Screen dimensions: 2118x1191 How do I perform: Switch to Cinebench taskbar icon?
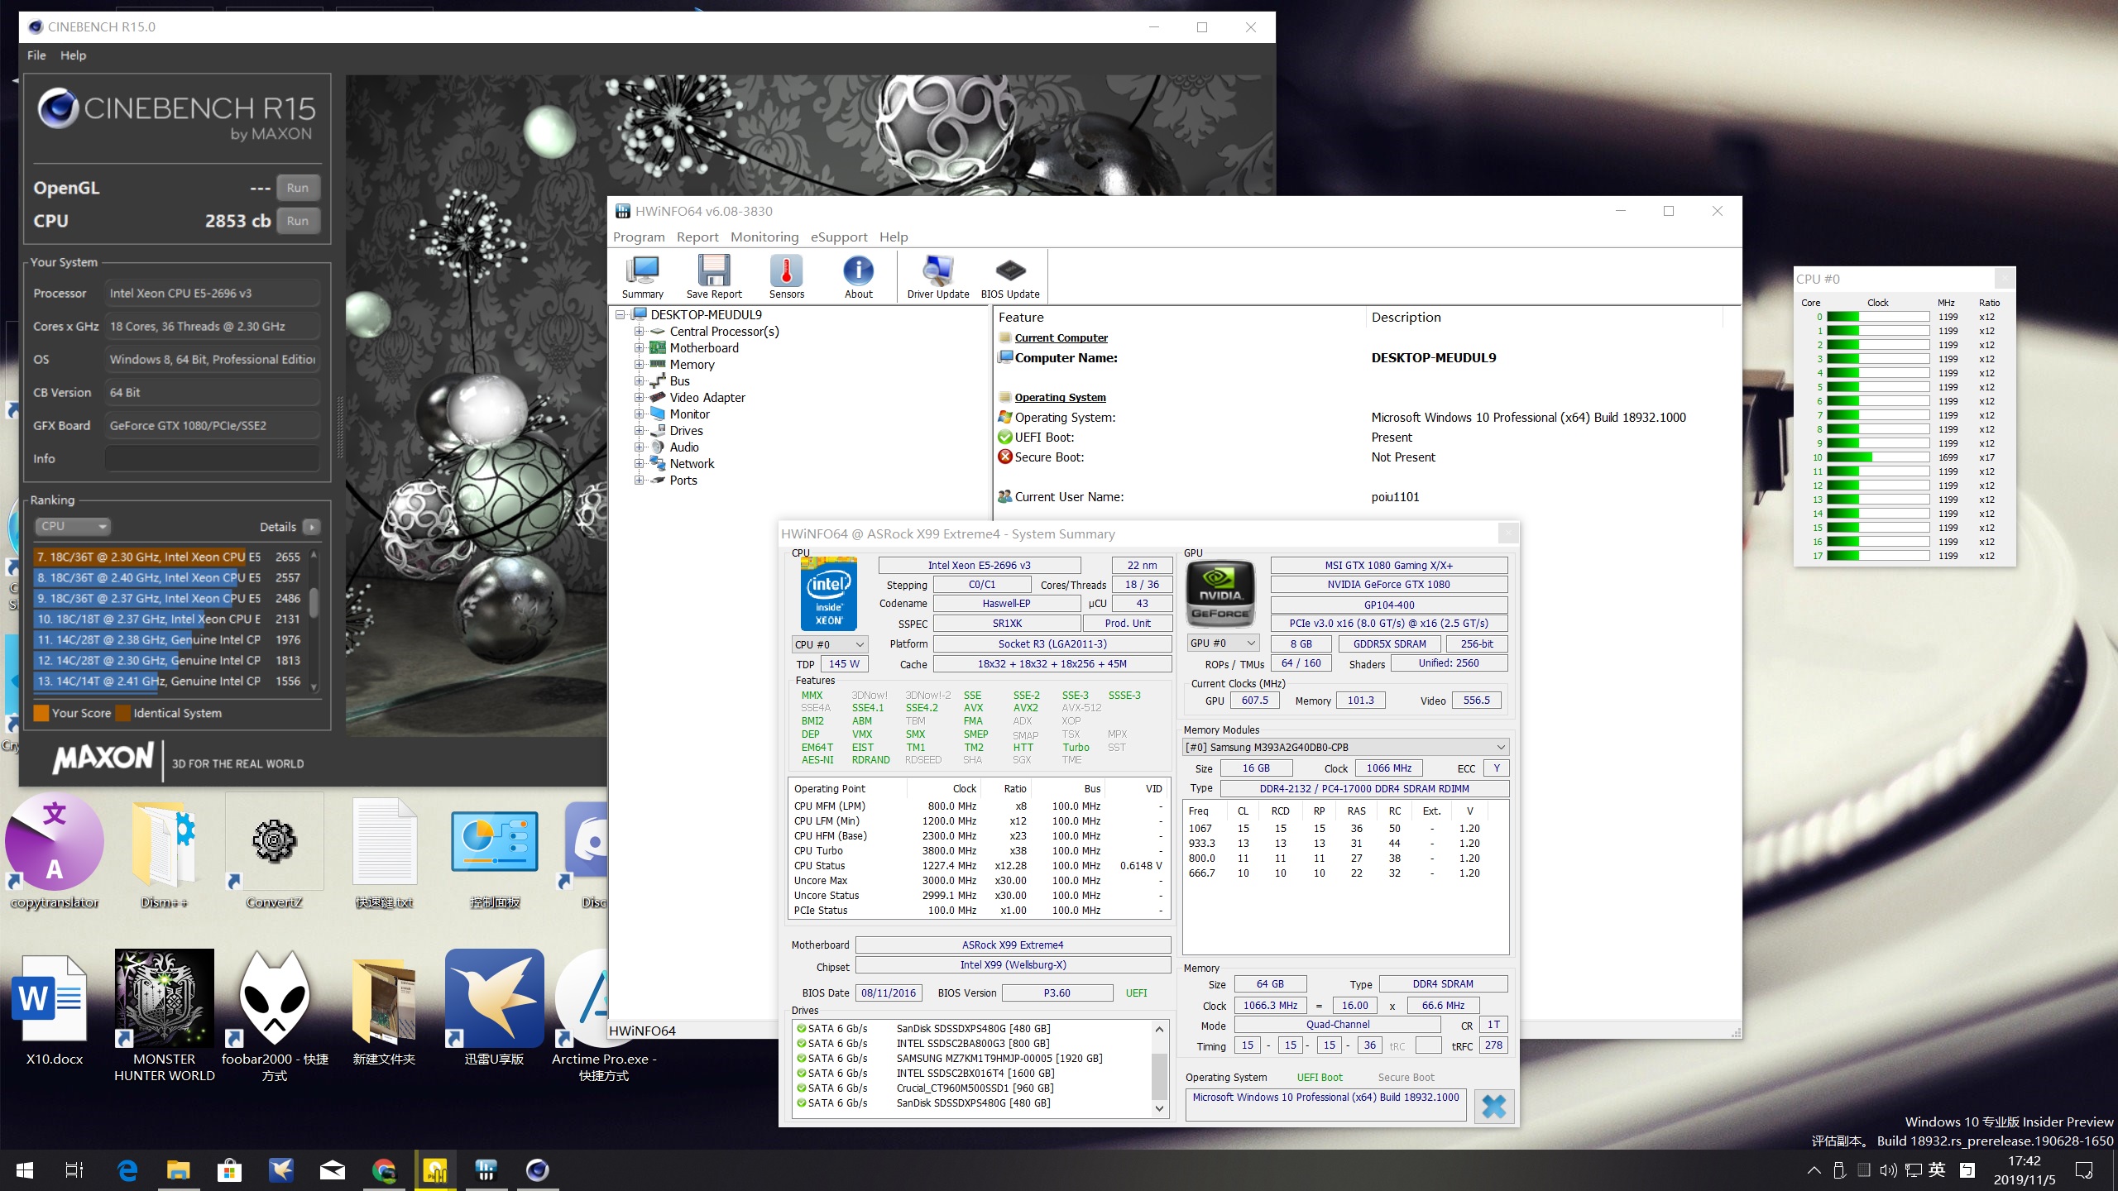tap(538, 1170)
